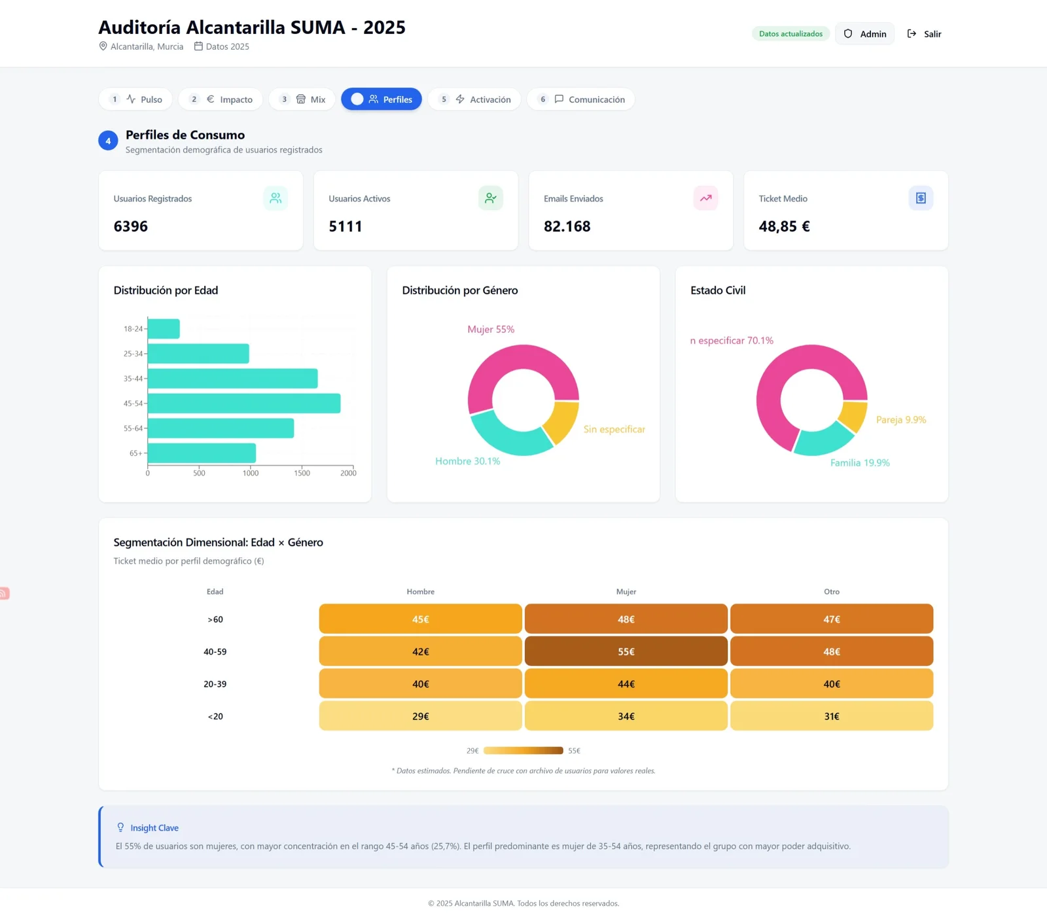Screen dimensions: 1047x917
Task: Click the 20-39 Mujer 44€ cell
Action: coord(626,684)
